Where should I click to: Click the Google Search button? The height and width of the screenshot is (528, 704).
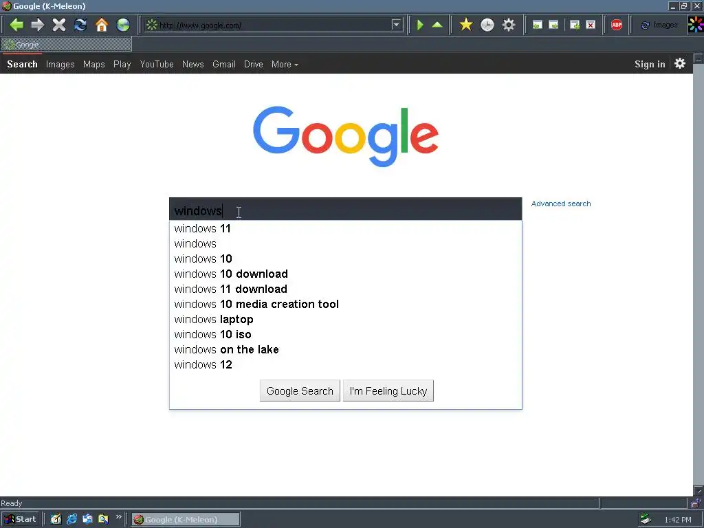tap(300, 391)
